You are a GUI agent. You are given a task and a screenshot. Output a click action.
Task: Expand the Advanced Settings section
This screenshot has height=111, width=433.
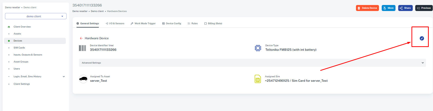point(252,63)
